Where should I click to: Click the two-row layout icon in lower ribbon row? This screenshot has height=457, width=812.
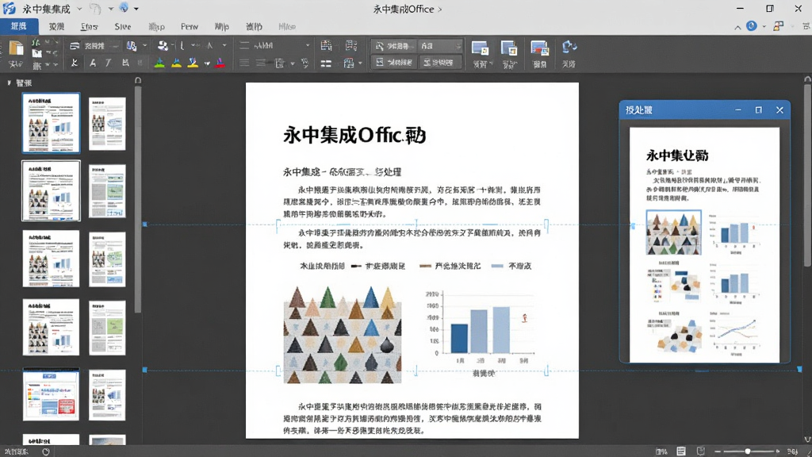tap(326, 63)
